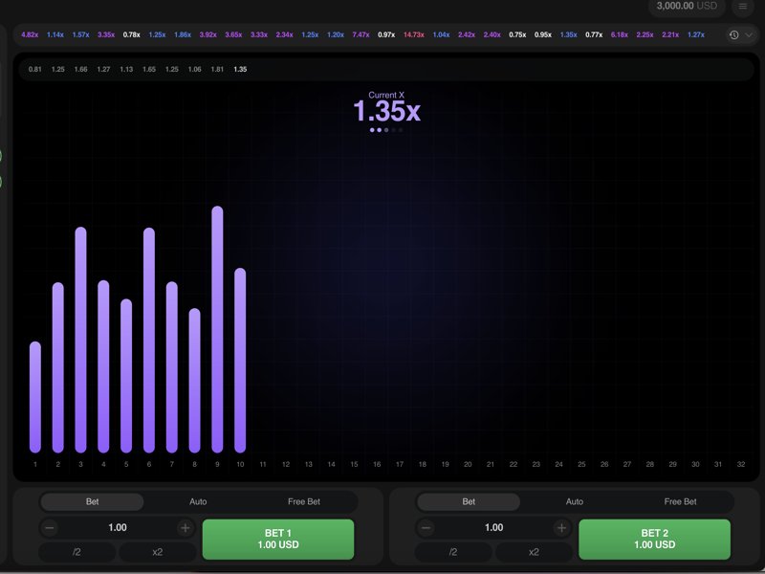Open Free Bet tab in the BET 1 panel
Image resolution: width=765 pixels, height=574 pixels.
pos(304,501)
